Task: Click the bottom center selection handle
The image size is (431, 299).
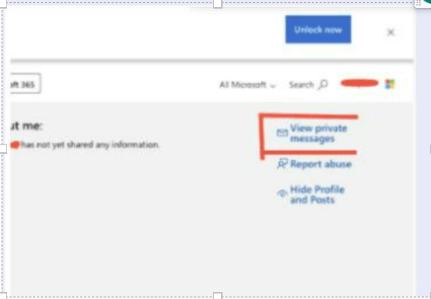Action: click(217, 296)
